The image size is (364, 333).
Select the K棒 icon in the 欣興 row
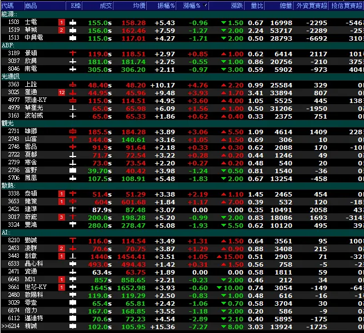click(73, 61)
